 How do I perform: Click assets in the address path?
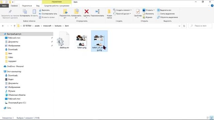37,26
